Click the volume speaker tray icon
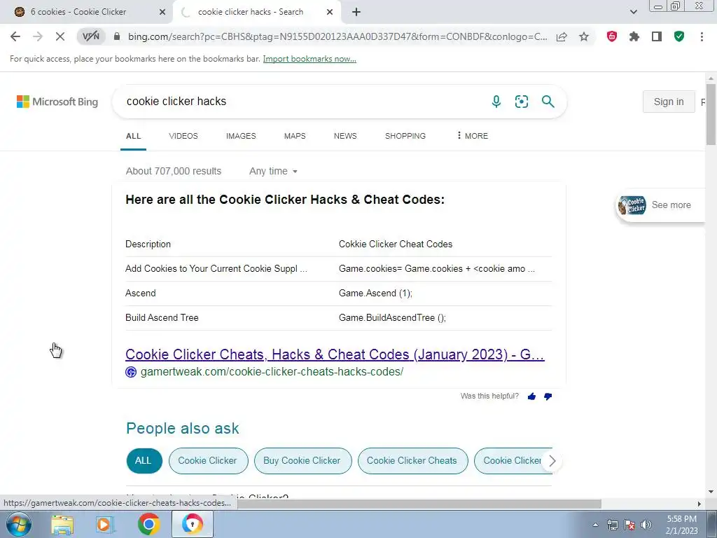717x538 pixels. pyautogui.click(x=646, y=525)
